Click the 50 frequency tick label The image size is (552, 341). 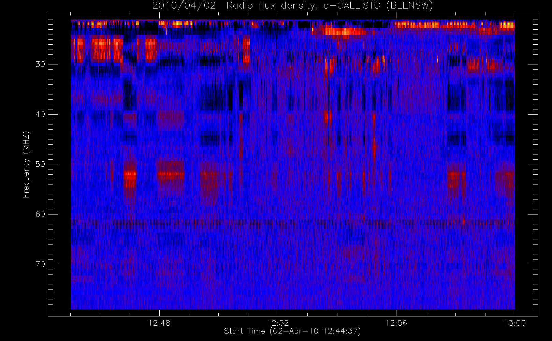click(40, 164)
